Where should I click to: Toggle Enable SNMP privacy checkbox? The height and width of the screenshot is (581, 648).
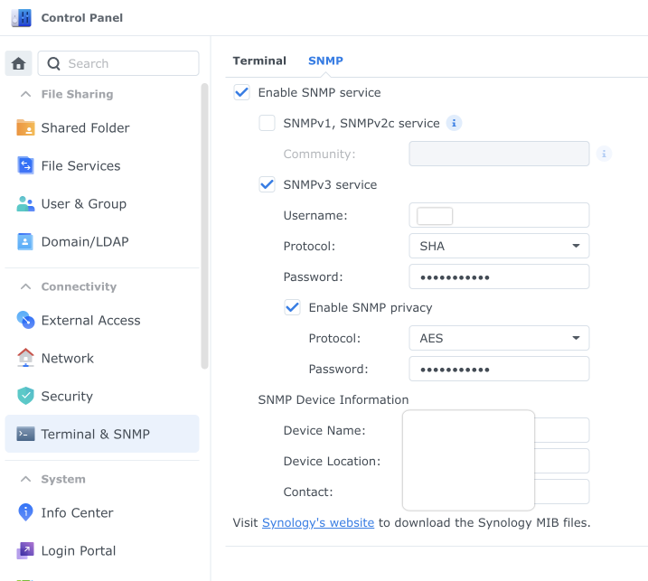[292, 307]
